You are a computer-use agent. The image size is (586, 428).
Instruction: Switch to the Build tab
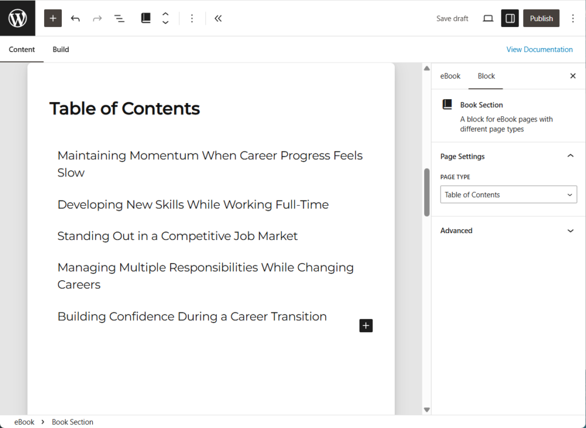click(x=60, y=49)
